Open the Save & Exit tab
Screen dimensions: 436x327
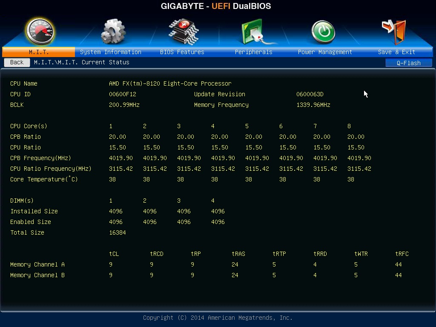[396, 52]
